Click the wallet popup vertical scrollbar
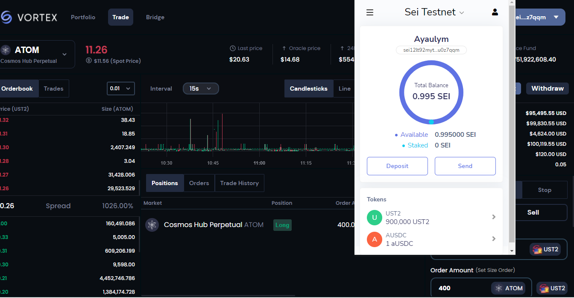574x298 pixels. pyautogui.click(x=512, y=123)
